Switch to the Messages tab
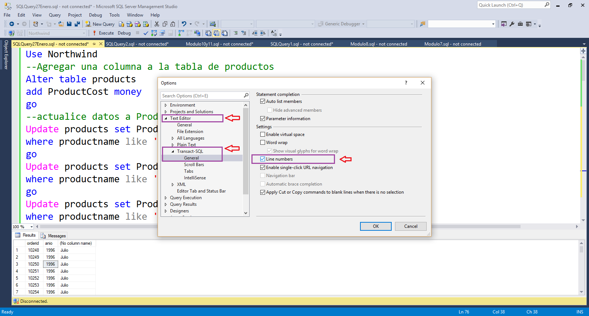 point(53,236)
